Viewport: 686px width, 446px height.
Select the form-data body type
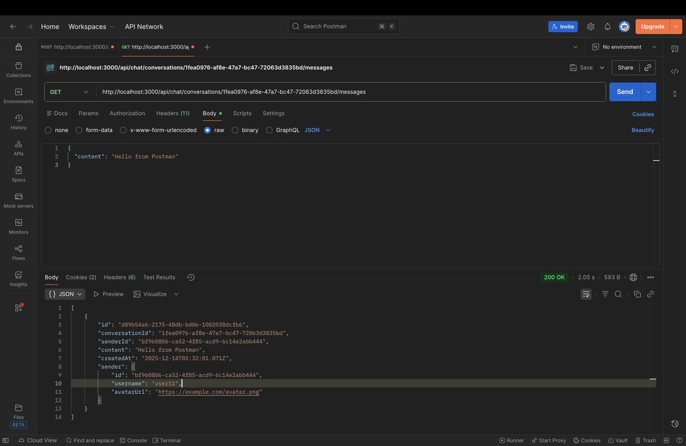94,130
